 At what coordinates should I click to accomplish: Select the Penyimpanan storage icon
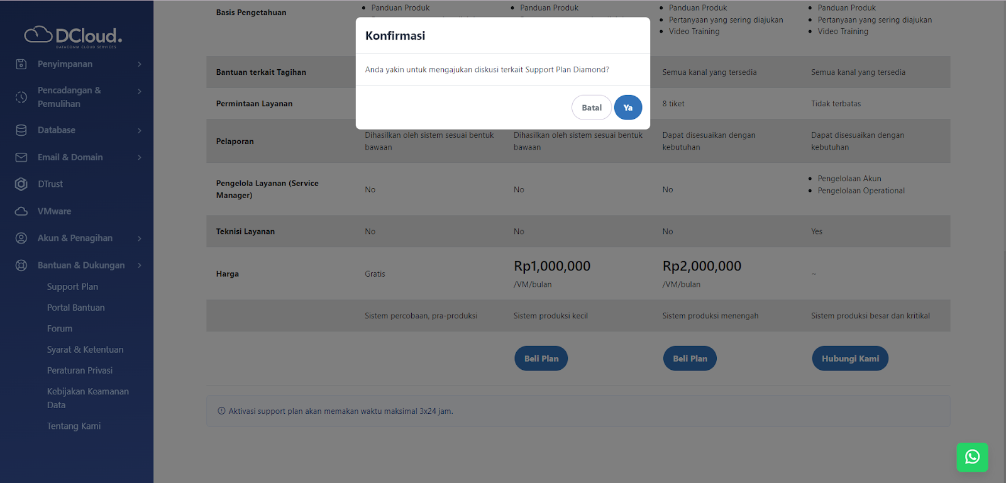pyautogui.click(x=21, y=64)
